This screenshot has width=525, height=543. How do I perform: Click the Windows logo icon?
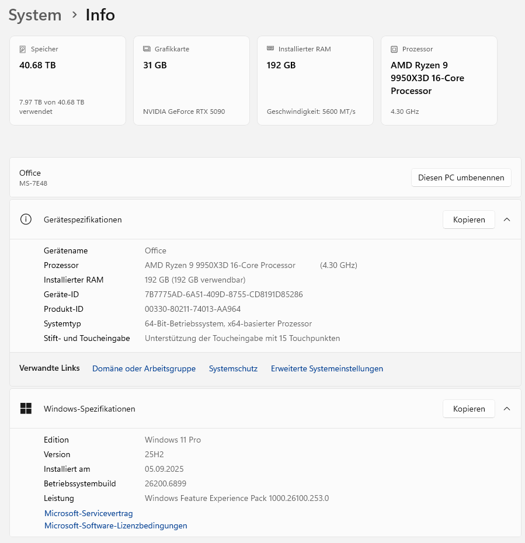point(26,409)
